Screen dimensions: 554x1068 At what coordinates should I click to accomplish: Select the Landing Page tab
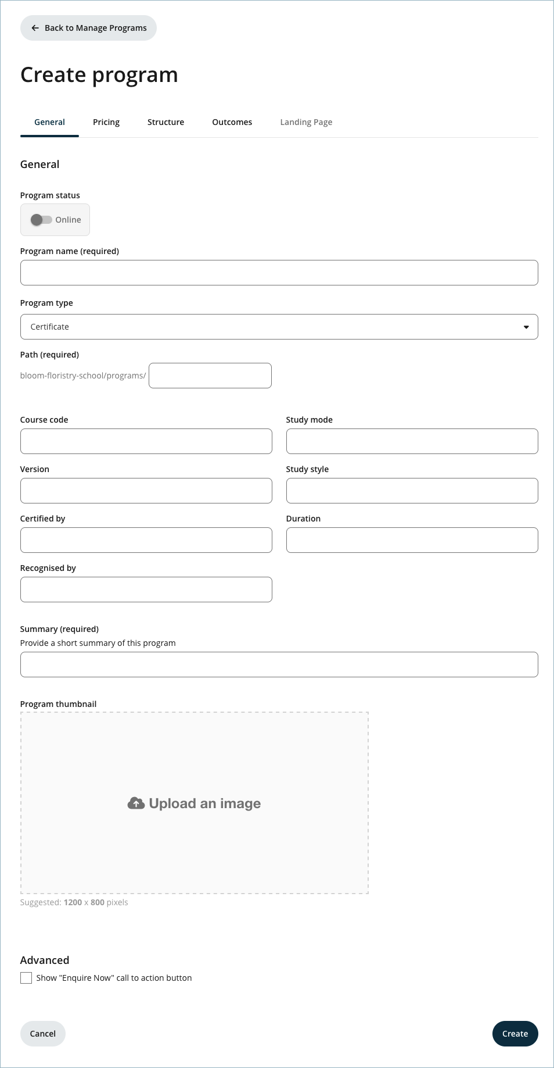point(306,122)
